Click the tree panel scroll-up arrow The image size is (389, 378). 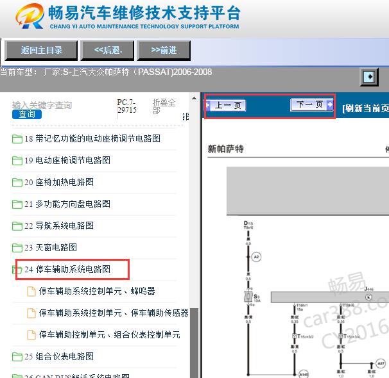[194, 98]
